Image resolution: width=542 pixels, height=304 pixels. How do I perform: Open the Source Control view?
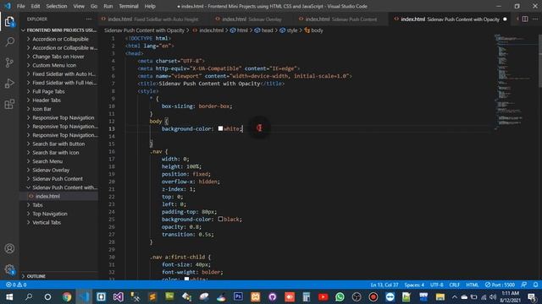tap(9, 62)
